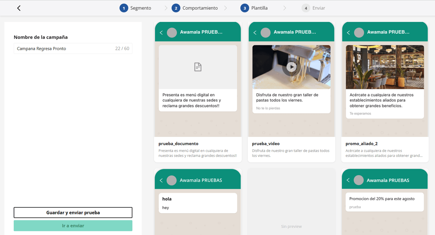
Task: Select step 3 Plantilla
Action: coord(254,8)
